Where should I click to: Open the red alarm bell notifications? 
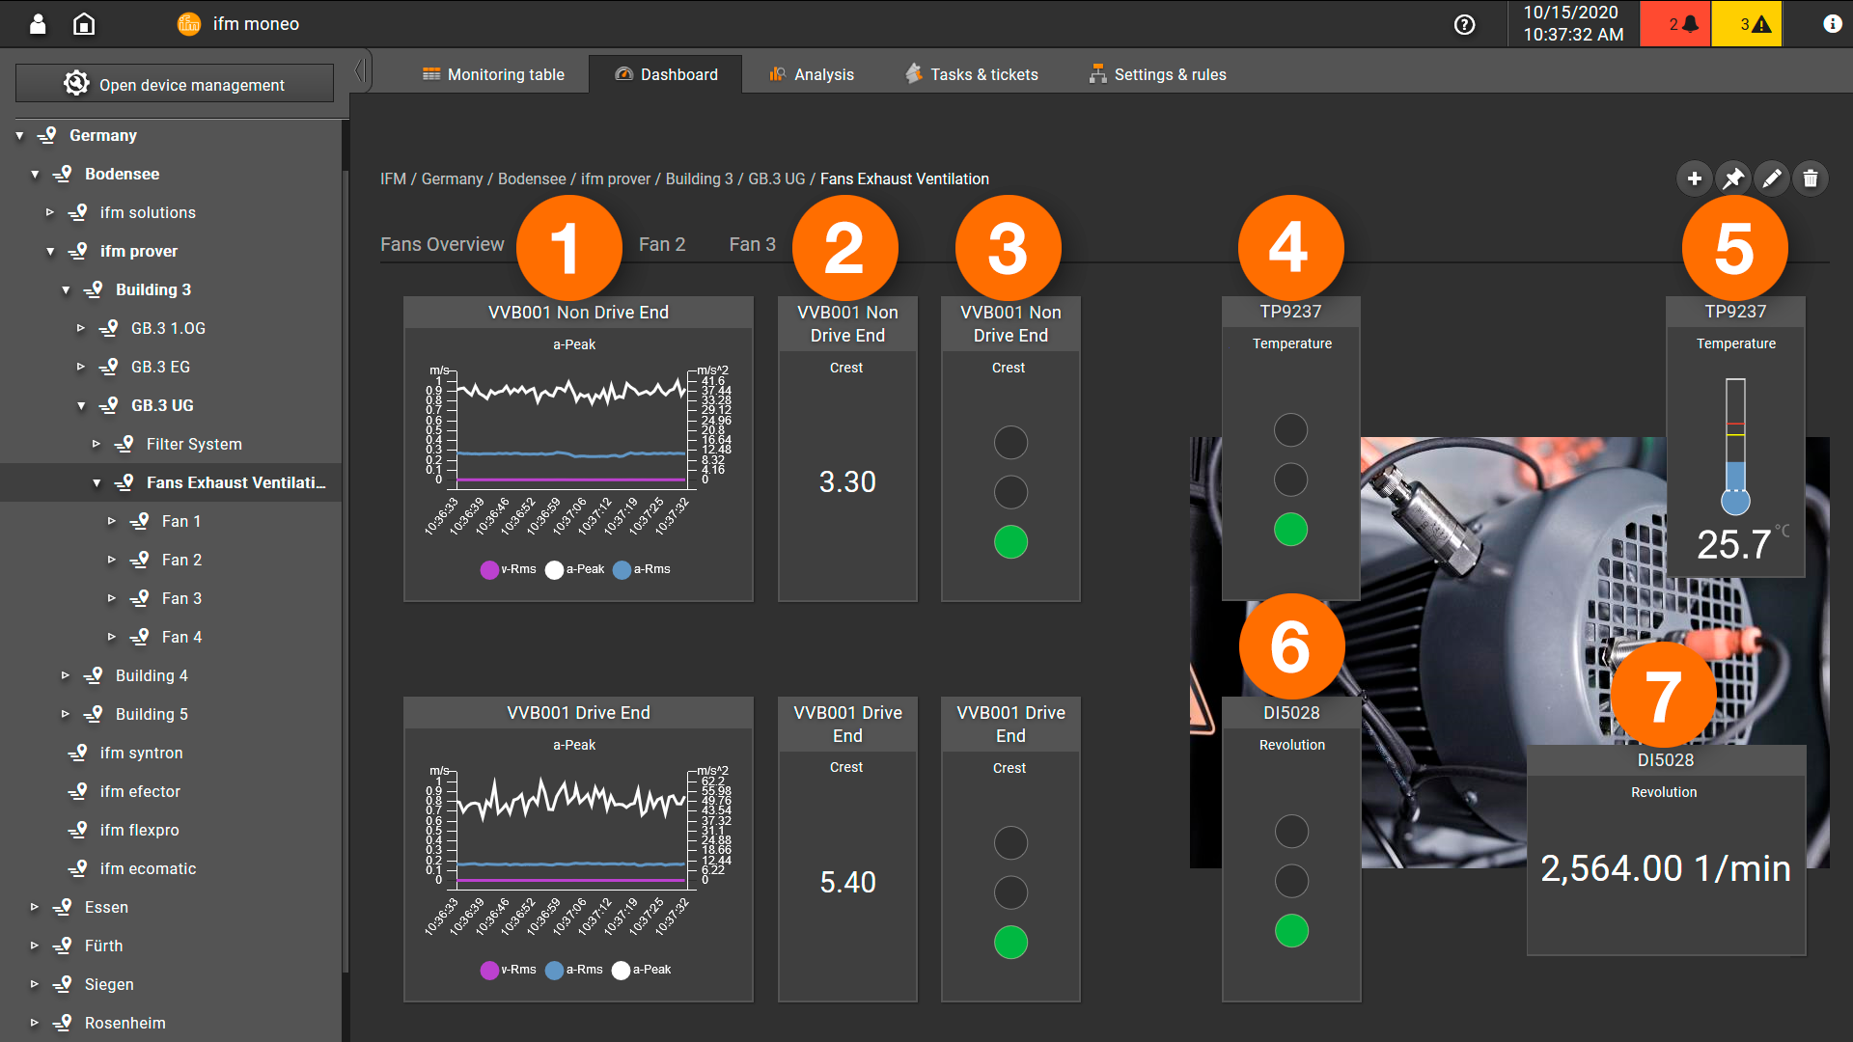(x=1675, y=24)
